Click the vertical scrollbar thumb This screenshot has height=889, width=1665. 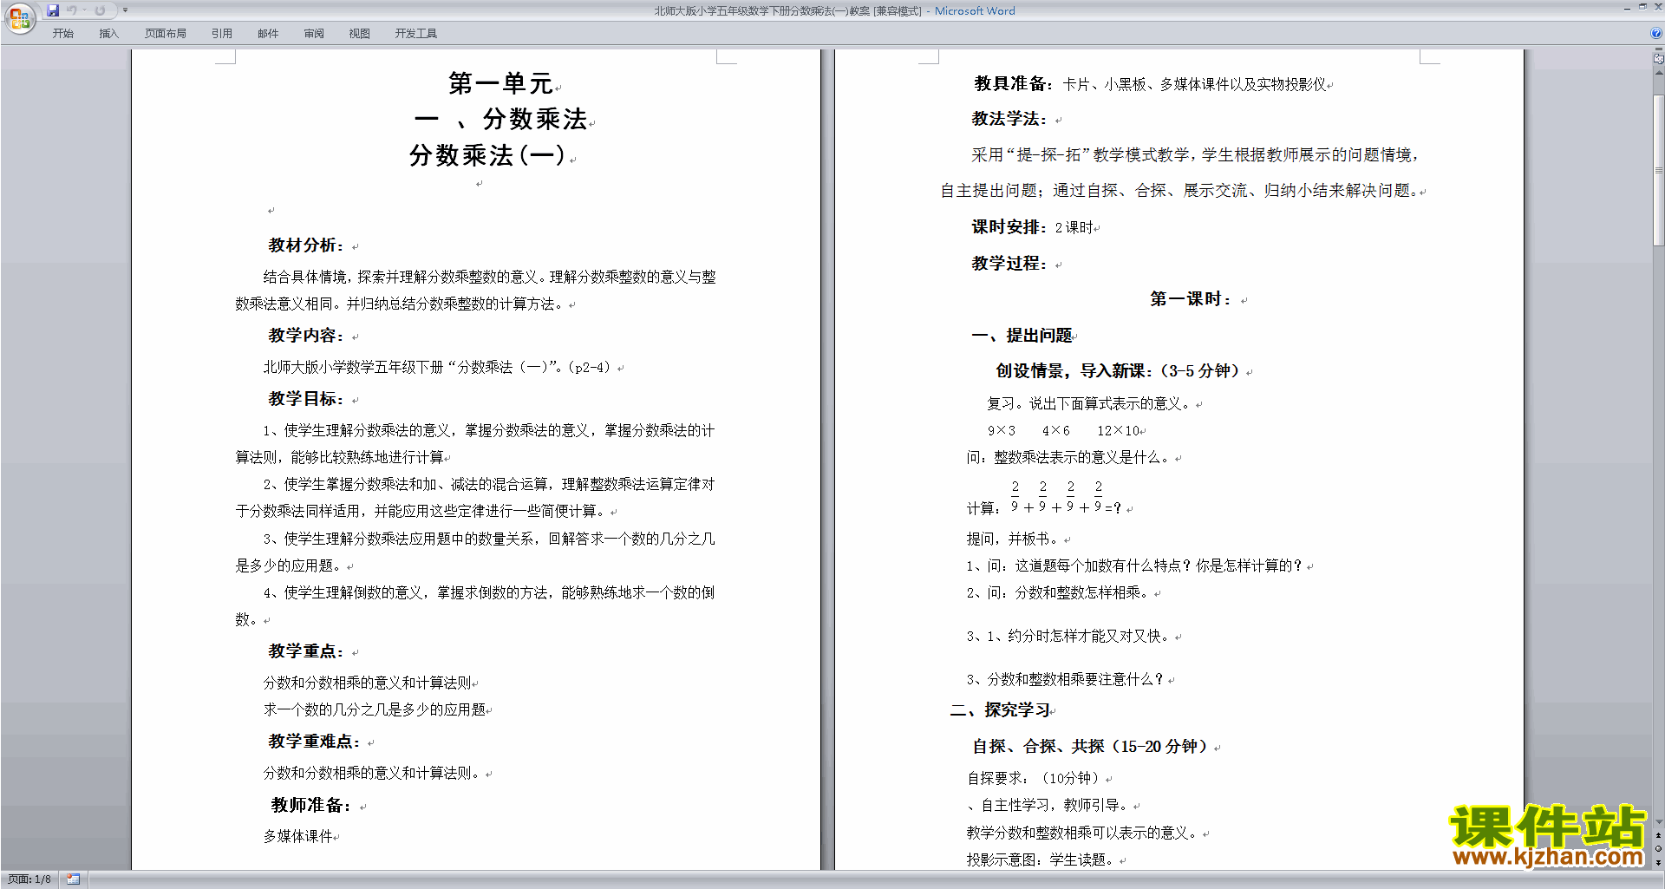(x=1659, y=170)
